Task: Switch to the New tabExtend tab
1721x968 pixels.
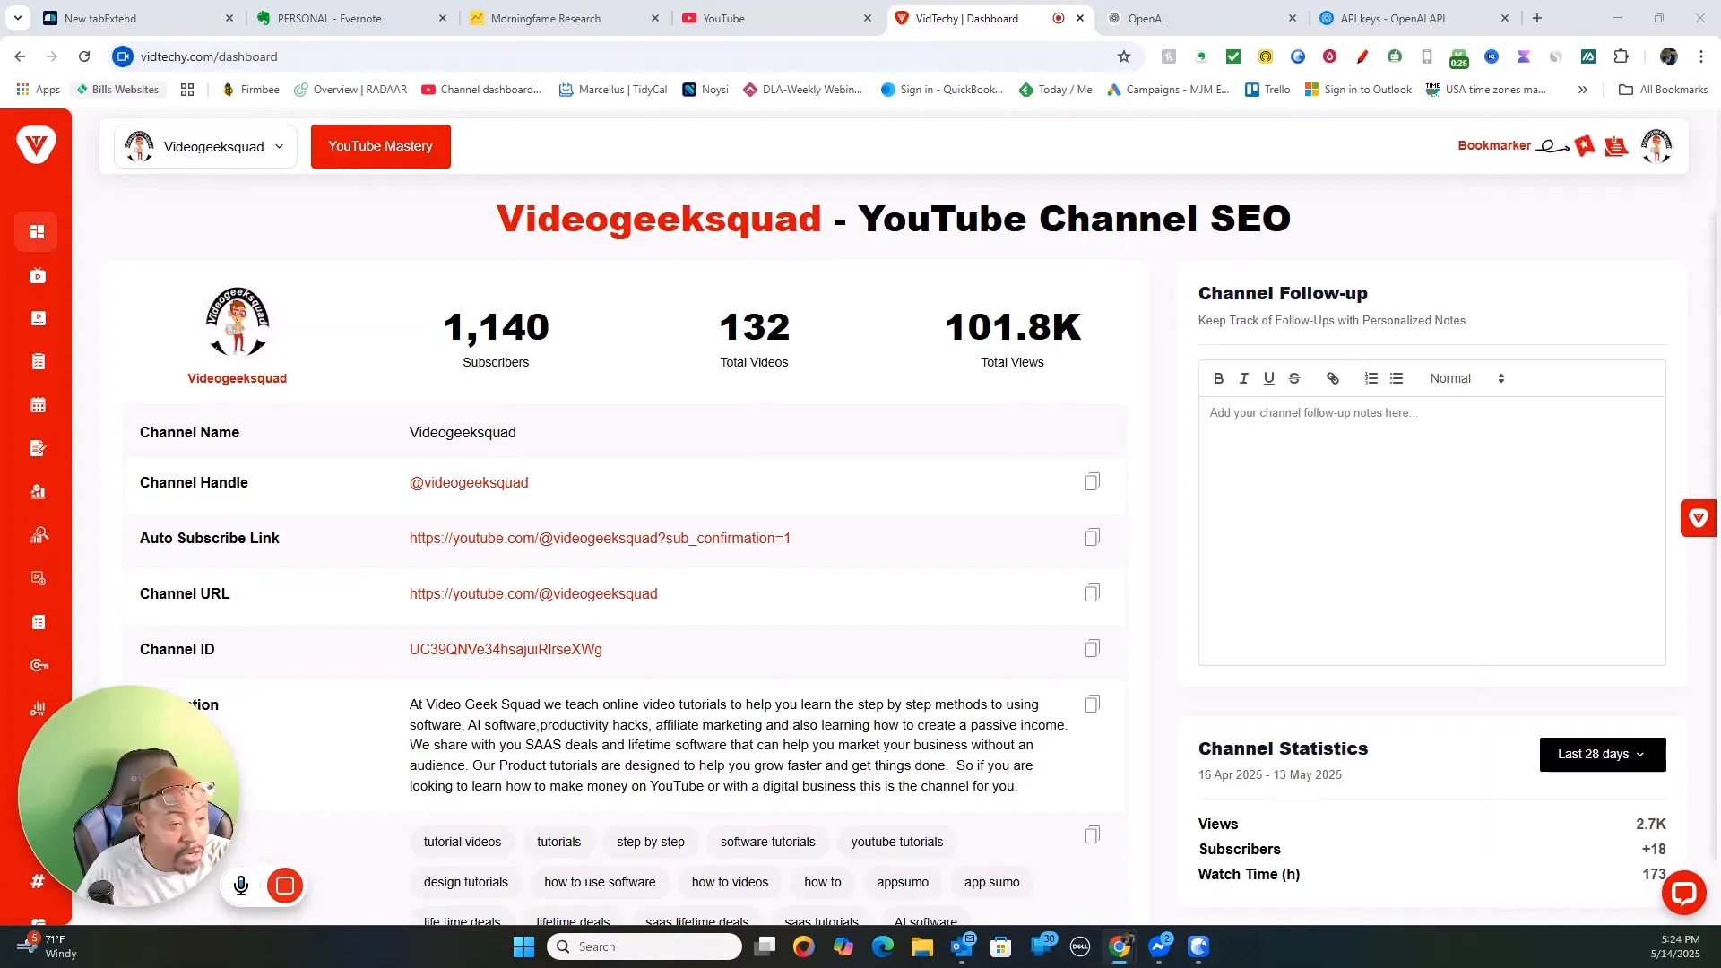Action: (x=136, y=18)
